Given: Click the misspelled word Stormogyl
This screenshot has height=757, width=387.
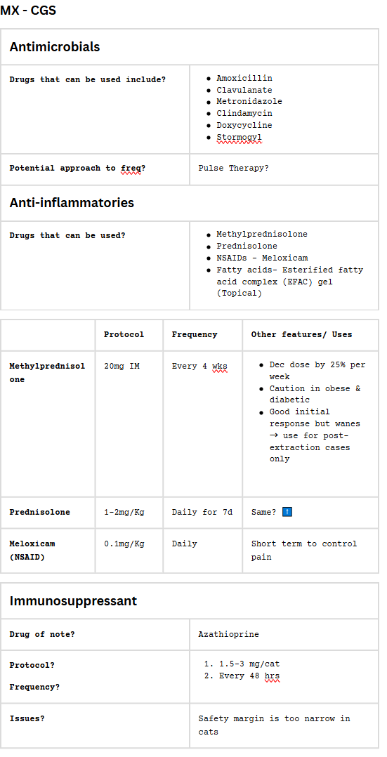Looking at the screenshot, I should [240, 137].
